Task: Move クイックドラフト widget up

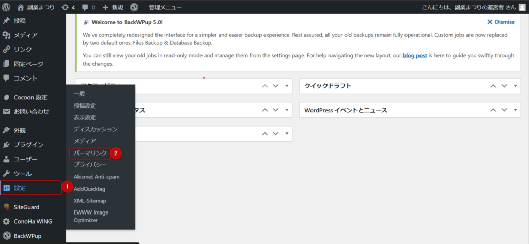Action: click(493, 86)
